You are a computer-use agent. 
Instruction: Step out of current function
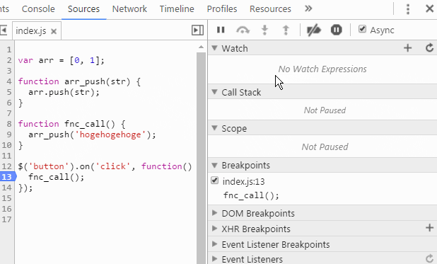tap(286, 30)
